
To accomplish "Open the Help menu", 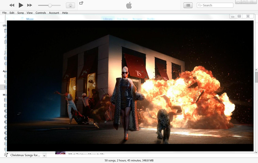I will [65, 13].
